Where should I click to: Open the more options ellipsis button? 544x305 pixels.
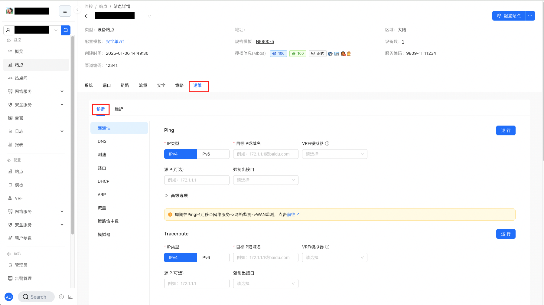pos(530,16)
